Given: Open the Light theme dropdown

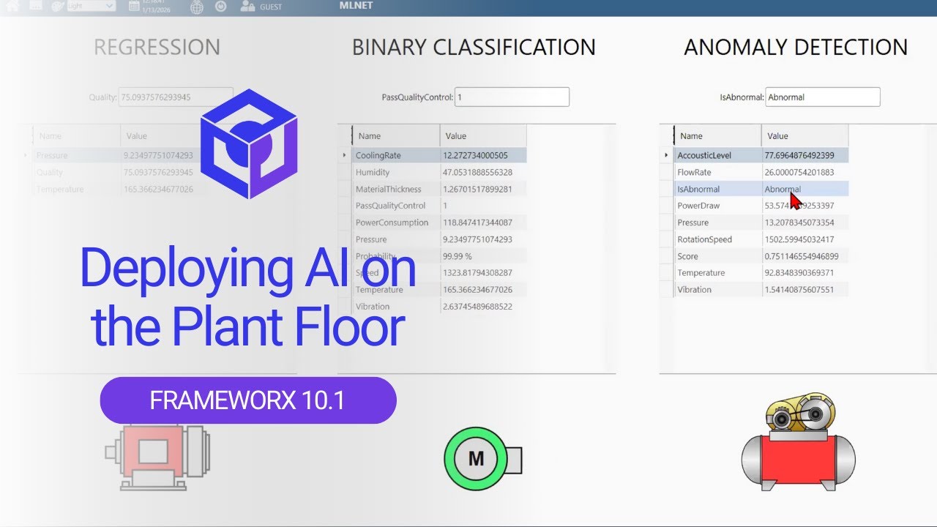Looking at the screenshot, I should (x=91, y=6).
